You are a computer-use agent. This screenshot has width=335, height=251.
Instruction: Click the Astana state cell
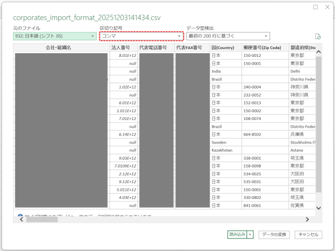pos(302,150)
